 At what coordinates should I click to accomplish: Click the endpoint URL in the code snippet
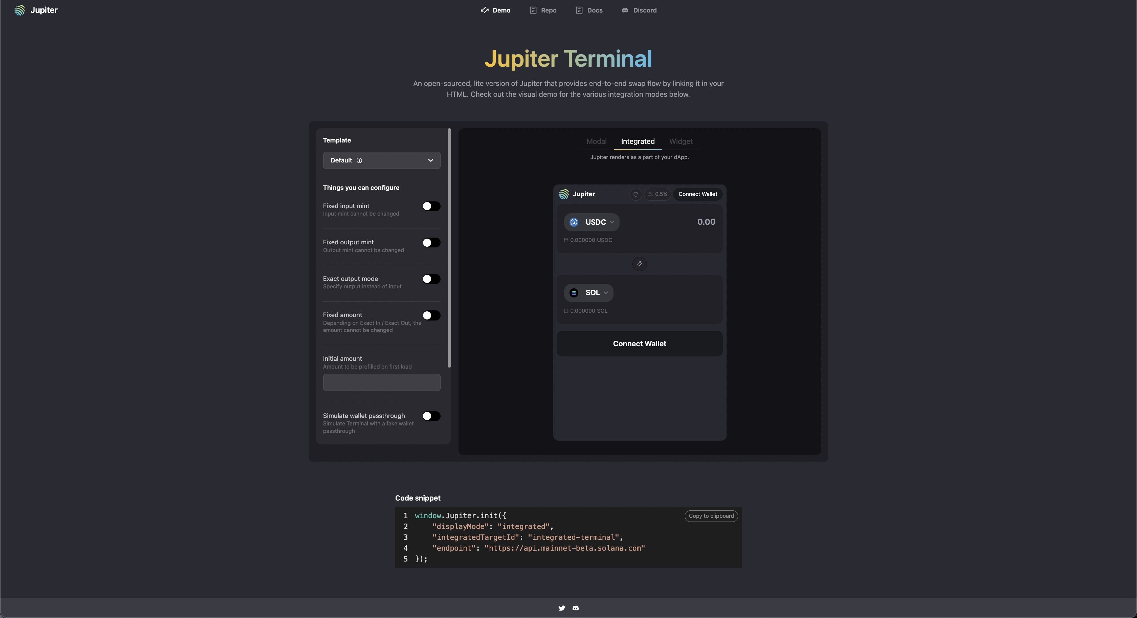coord(564,548)
